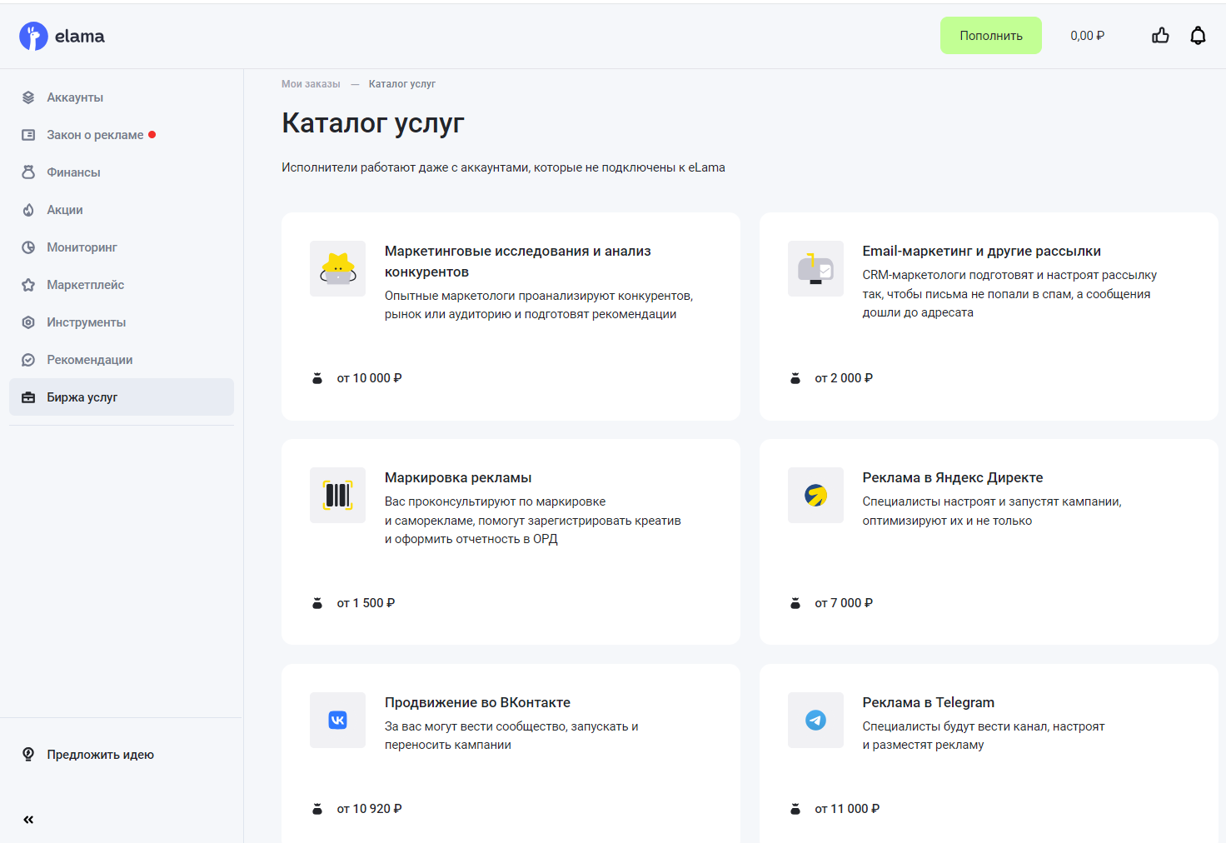Collapse the sidebar with double-chevron icon

pyautogui.click(x=28, y=820)
